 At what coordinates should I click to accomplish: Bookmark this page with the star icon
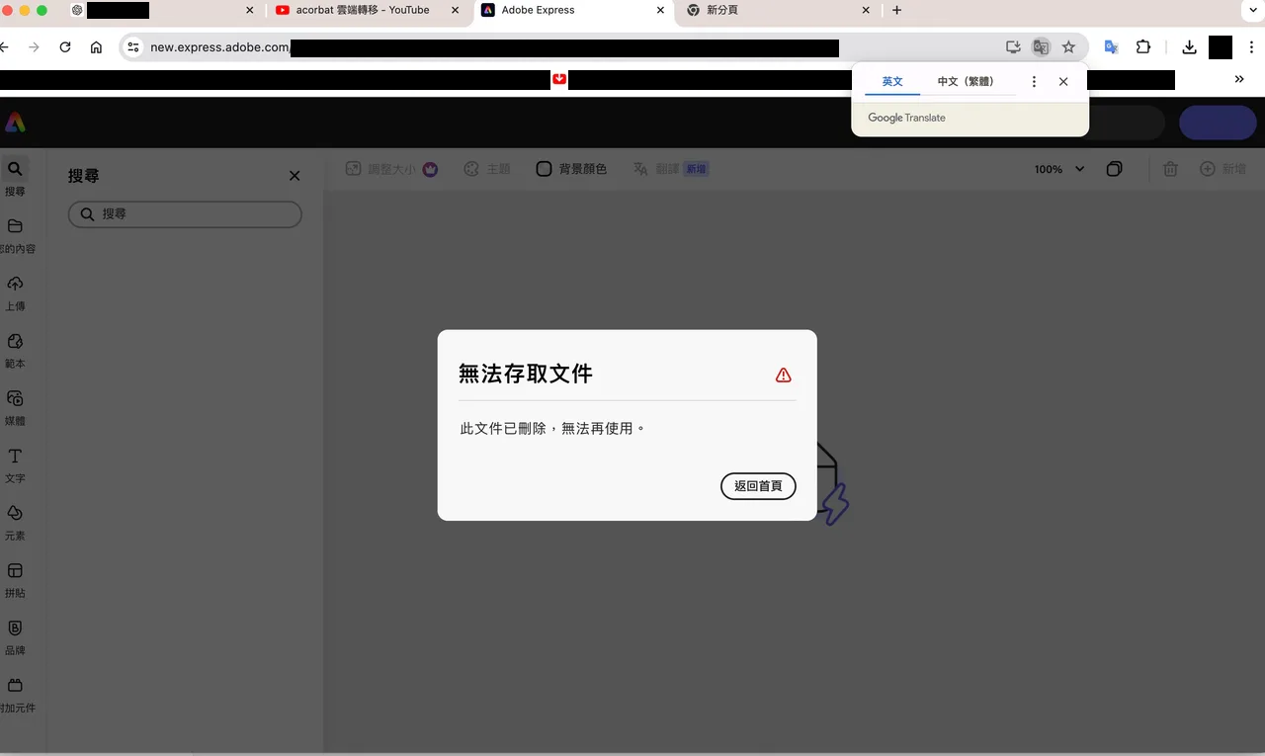[1068, 47]
